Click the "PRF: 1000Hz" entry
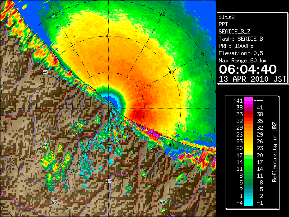The height and width of the screenshot is (217, 289). [x=236, y=46]
